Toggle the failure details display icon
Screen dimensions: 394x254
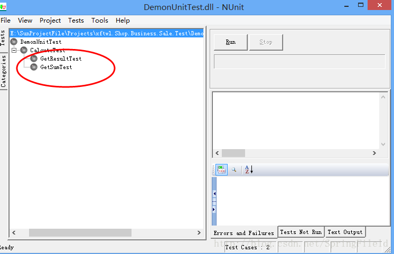coord(221,170)
